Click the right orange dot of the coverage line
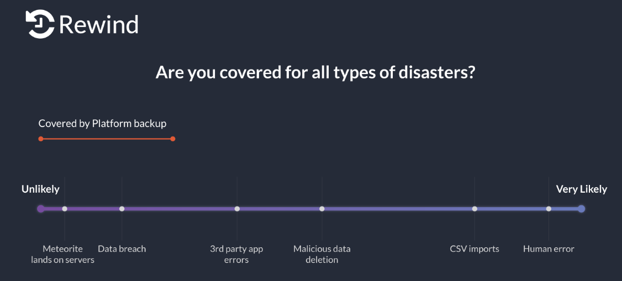622x281 pixels. click(172, 139)
